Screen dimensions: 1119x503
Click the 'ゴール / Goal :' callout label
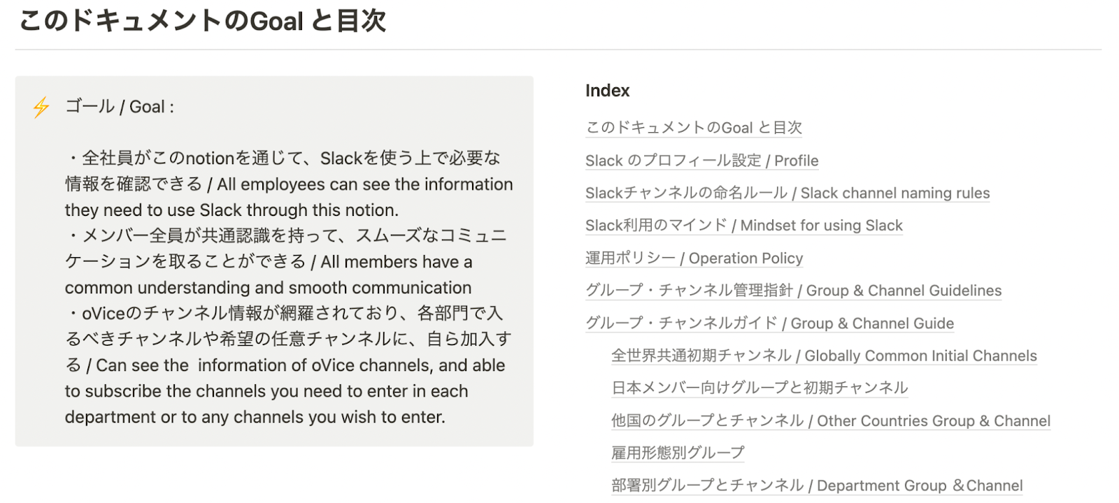tap(120, 107)
